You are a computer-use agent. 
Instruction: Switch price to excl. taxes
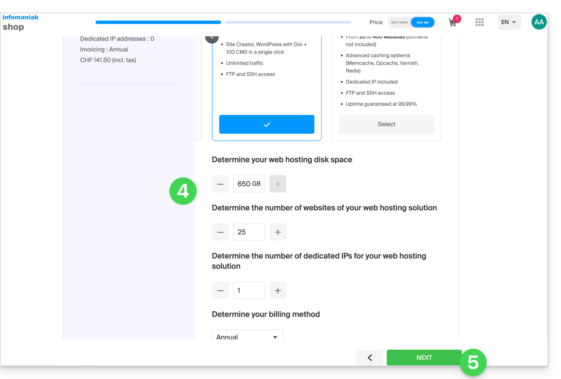399,22
